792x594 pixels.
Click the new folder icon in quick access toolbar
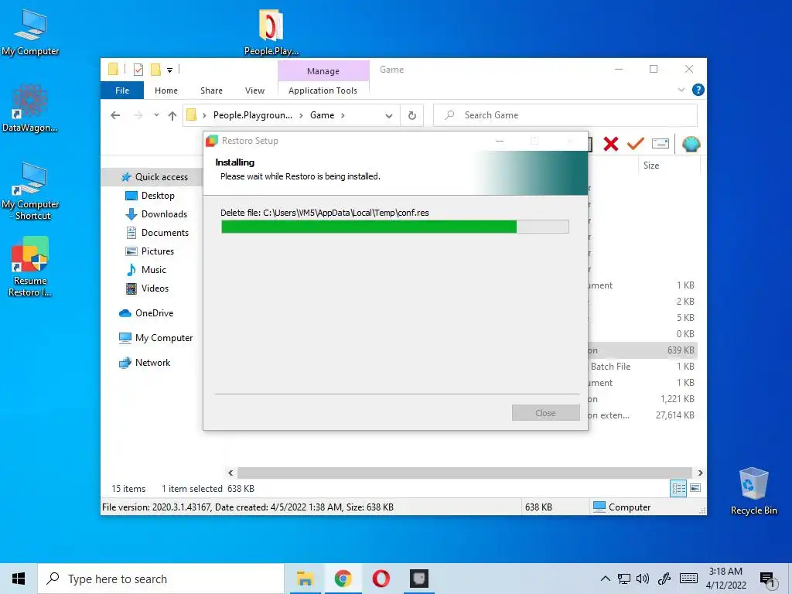tap(155, 70)
